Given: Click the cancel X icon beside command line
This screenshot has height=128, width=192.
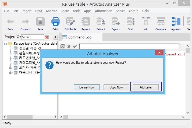Looking at the screenshot, I should tap(69, 47).
